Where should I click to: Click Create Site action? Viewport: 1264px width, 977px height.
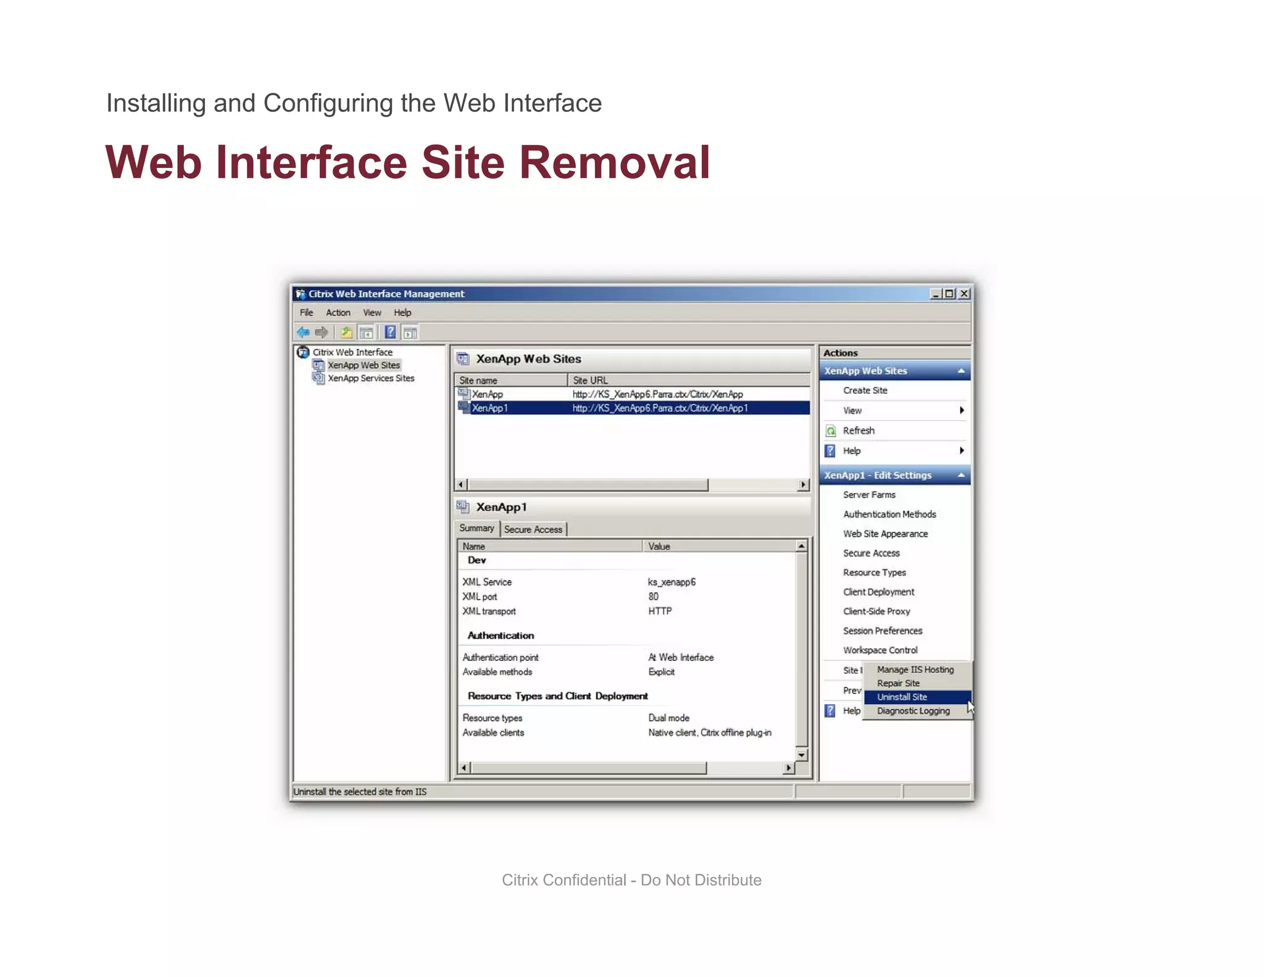[865, 390]
